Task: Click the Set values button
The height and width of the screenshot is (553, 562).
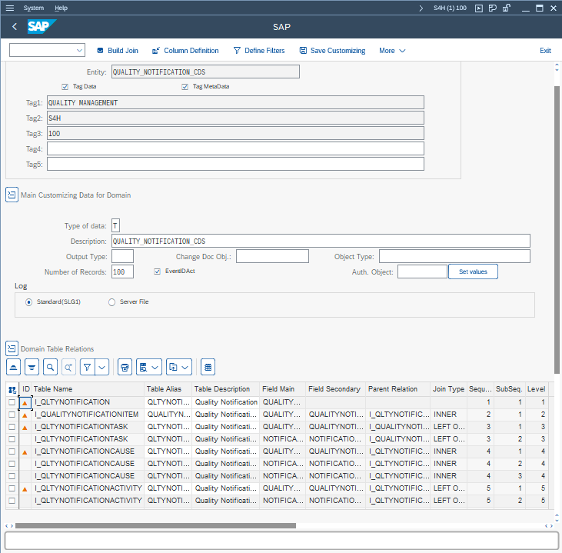Action: [x=473, y=272]
